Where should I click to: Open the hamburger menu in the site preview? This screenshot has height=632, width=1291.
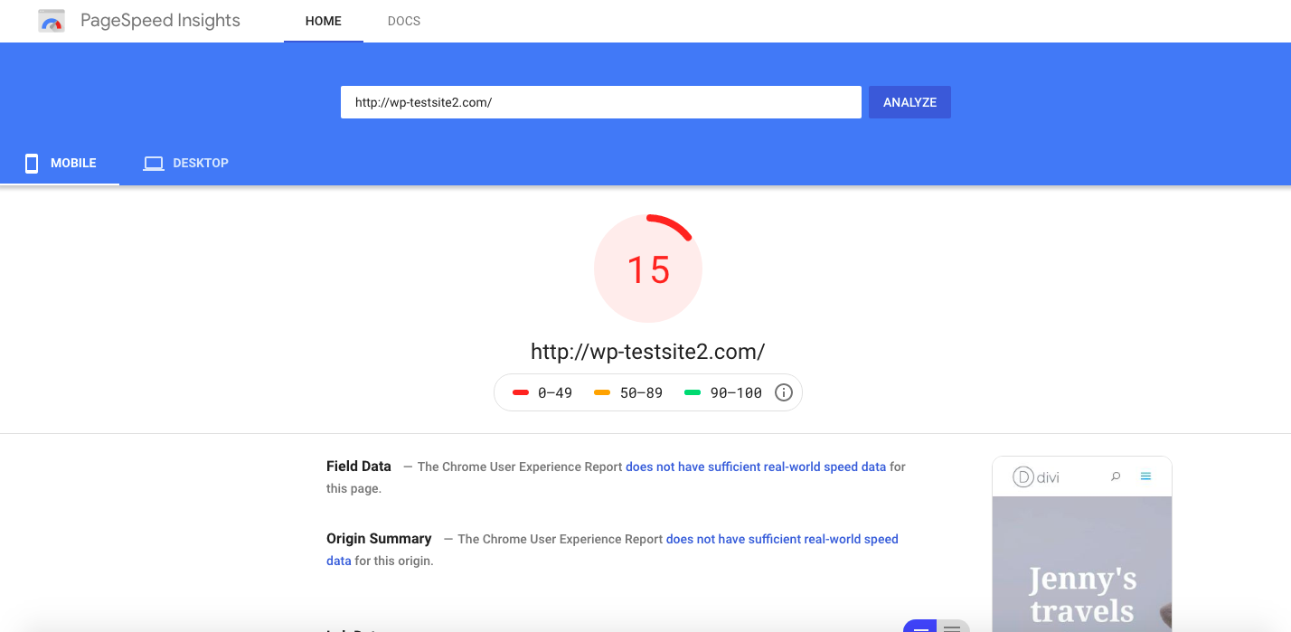(x=1145, y=476)
